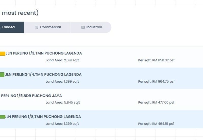Open JLN PERLING 1/3, TMN PUCHONG LAGENDA listing

coord(44,53)
